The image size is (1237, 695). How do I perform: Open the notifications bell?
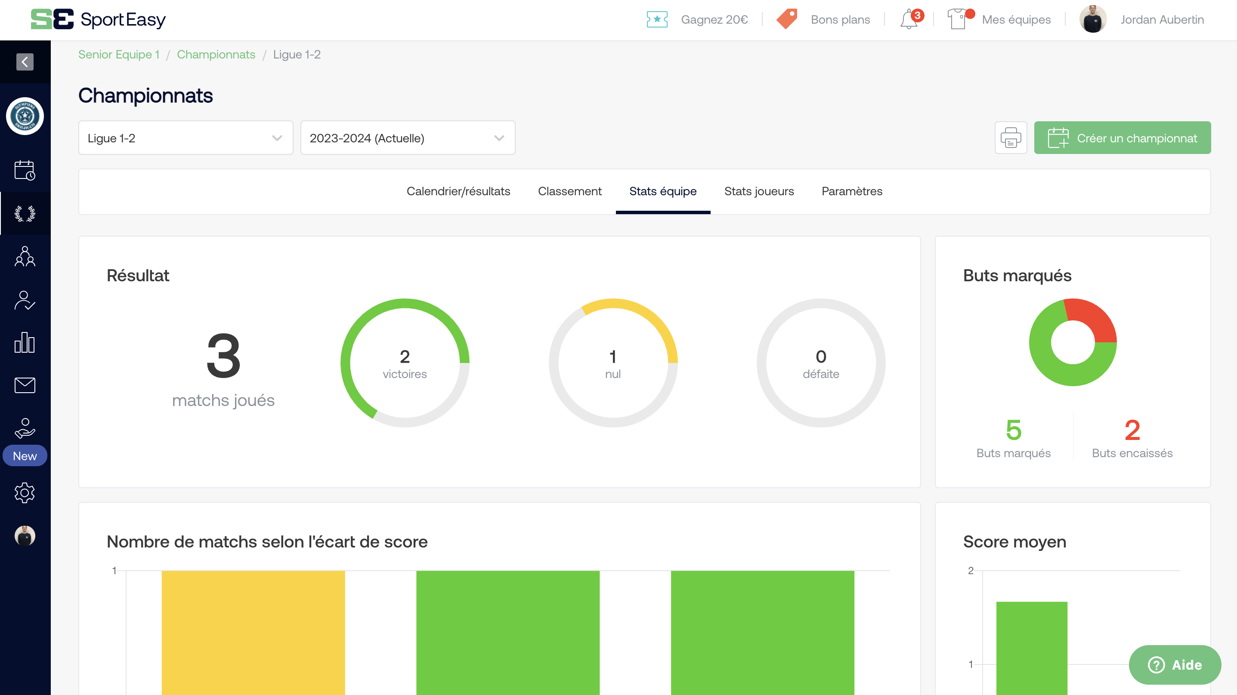click(x=909, y=20)
